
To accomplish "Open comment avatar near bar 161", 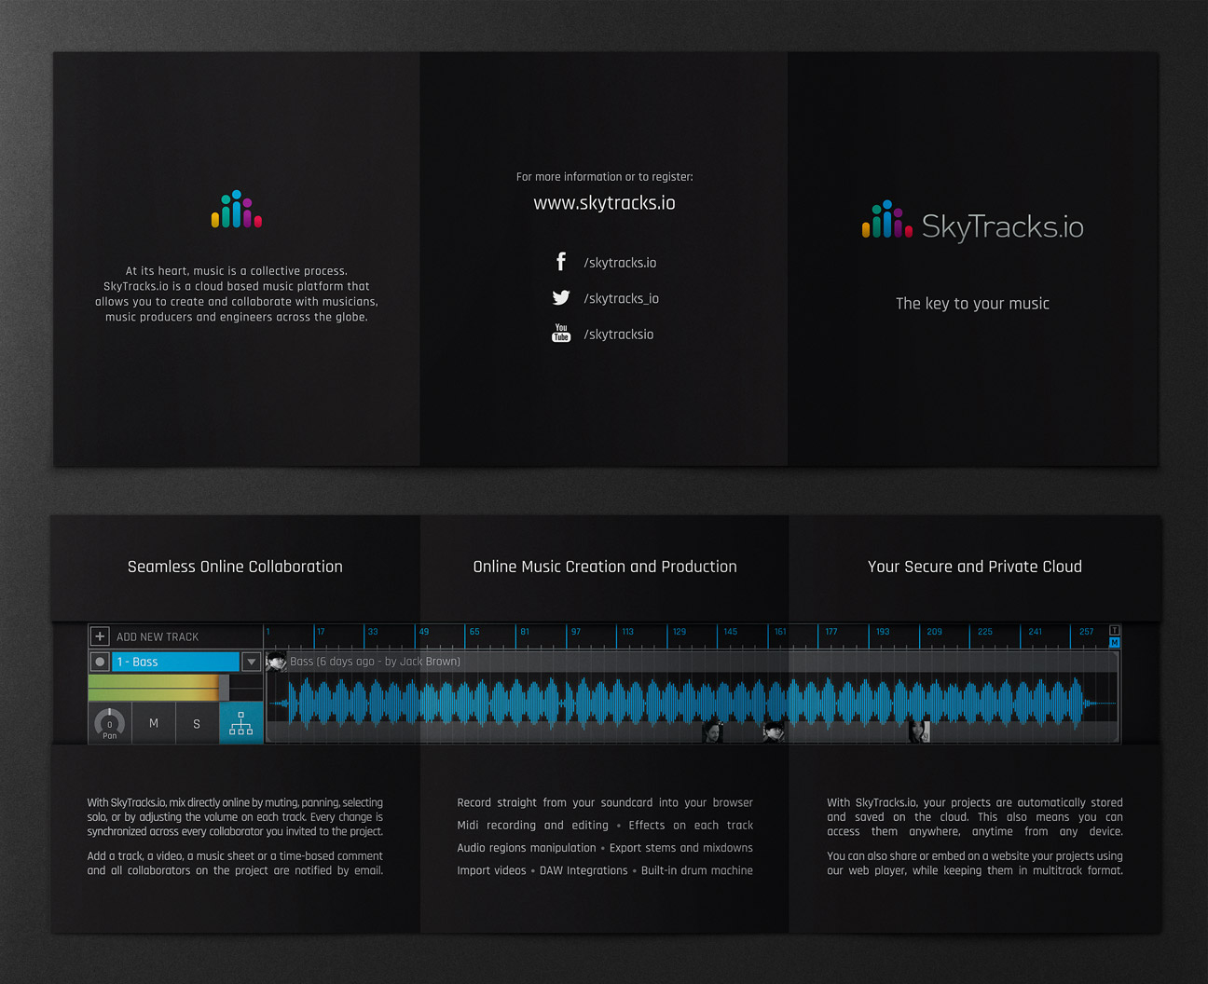I will [x=774, y=731].
